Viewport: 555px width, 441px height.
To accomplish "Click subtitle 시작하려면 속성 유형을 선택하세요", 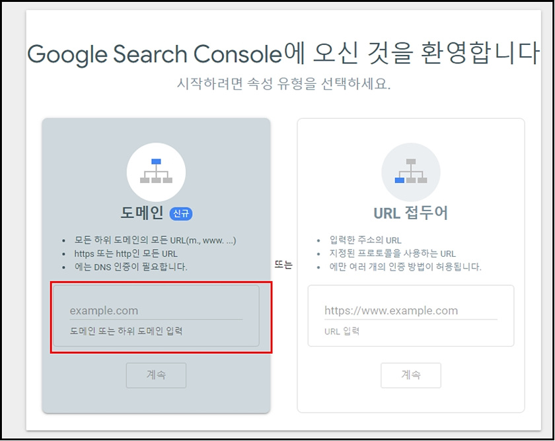I will click(283, 84).
